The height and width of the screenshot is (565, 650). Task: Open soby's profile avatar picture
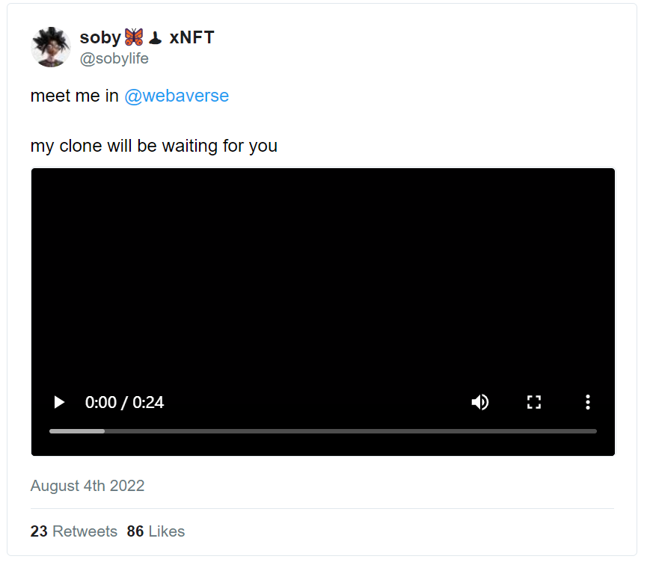tap(50, 47)
